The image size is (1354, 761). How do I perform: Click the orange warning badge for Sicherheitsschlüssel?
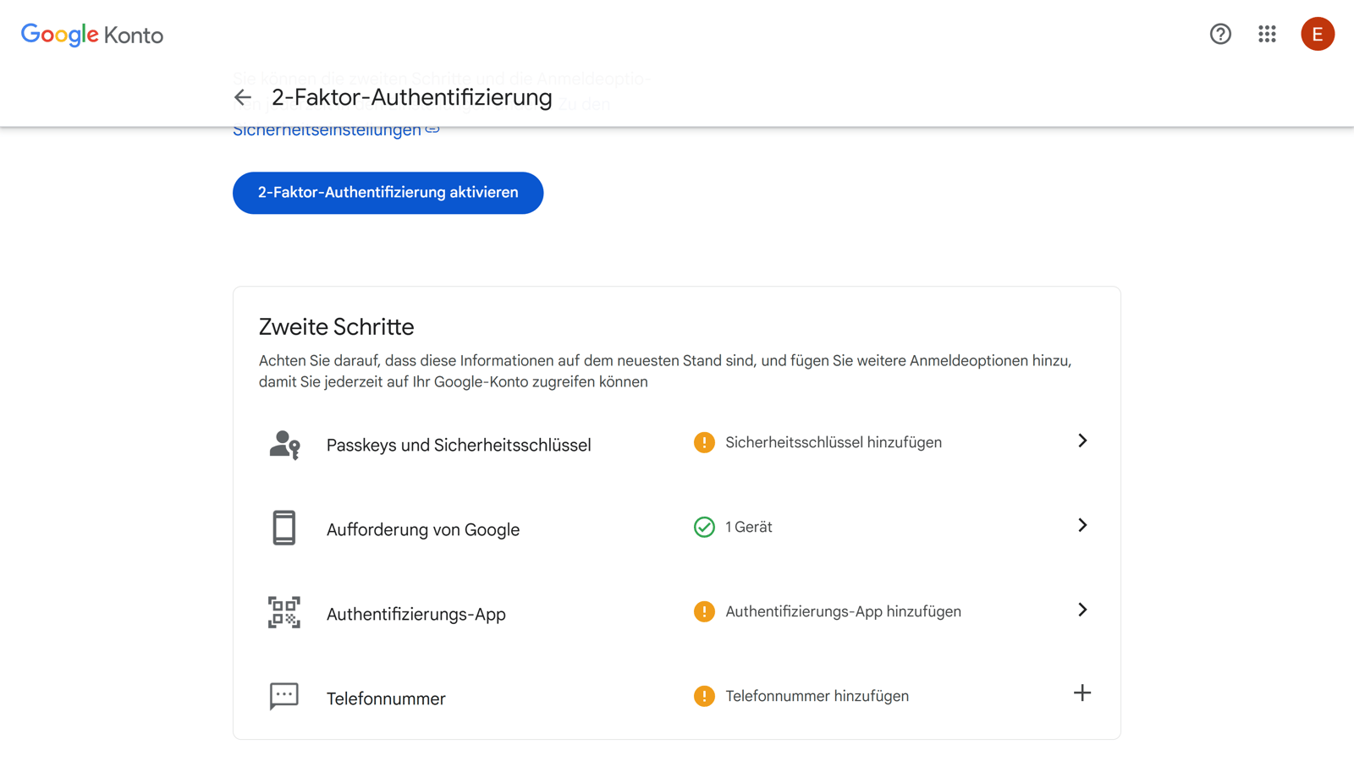point(703,442)
